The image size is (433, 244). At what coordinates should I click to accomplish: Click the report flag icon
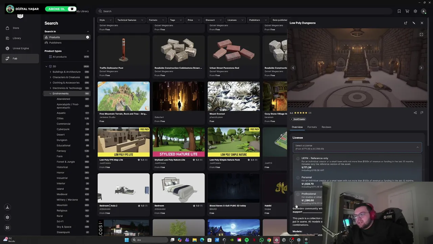422,113
